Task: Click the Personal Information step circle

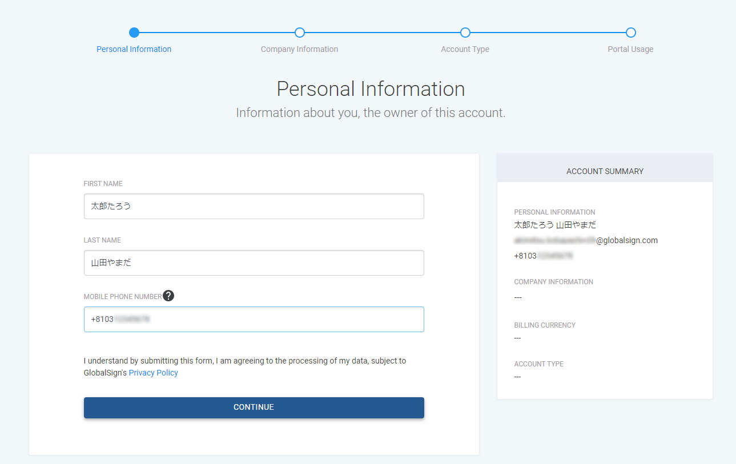Action: (134, 33)
